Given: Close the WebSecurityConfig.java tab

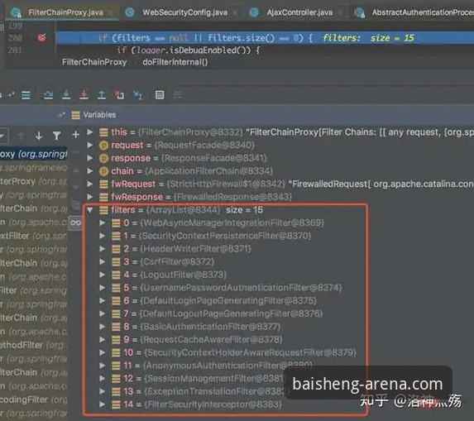Looking at the screenshot, I should click(235, 12).
